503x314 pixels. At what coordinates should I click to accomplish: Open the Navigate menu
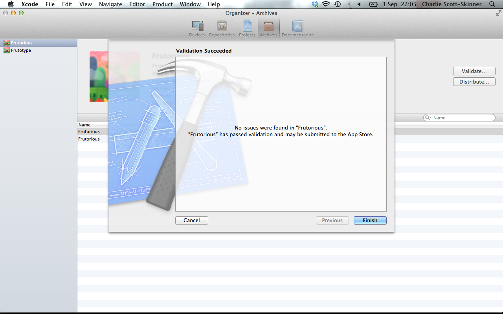(110, 4)
